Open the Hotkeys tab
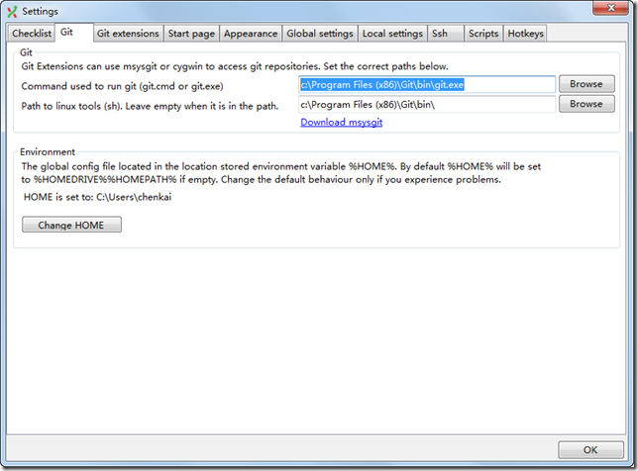The height and width of the screenshot is (471, 638). 525,34
